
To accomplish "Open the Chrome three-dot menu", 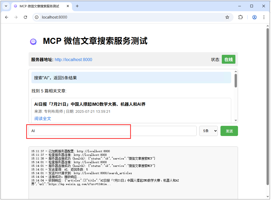I will pos(264,17).
